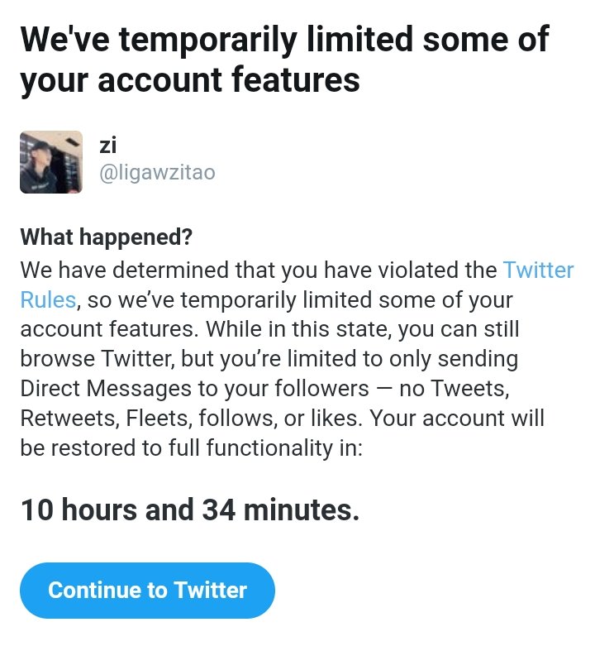Click the phrase We have determined

click(124, 270)
